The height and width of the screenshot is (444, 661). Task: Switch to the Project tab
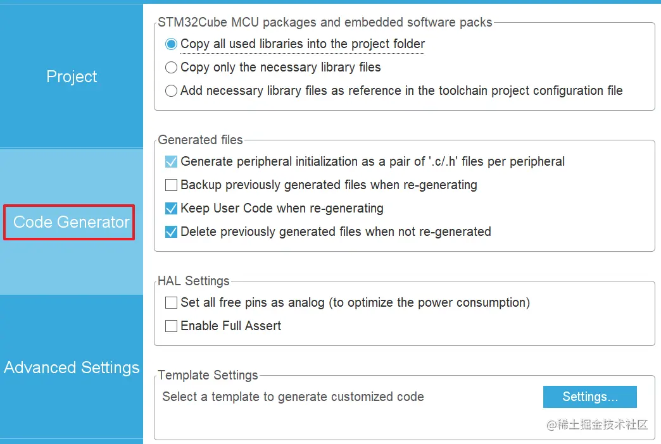tap(71, 76)
